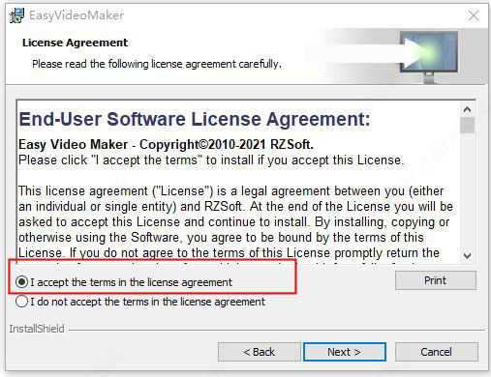Cancel the installation
The width and height of the screenshot is (491, 377).
436,352
